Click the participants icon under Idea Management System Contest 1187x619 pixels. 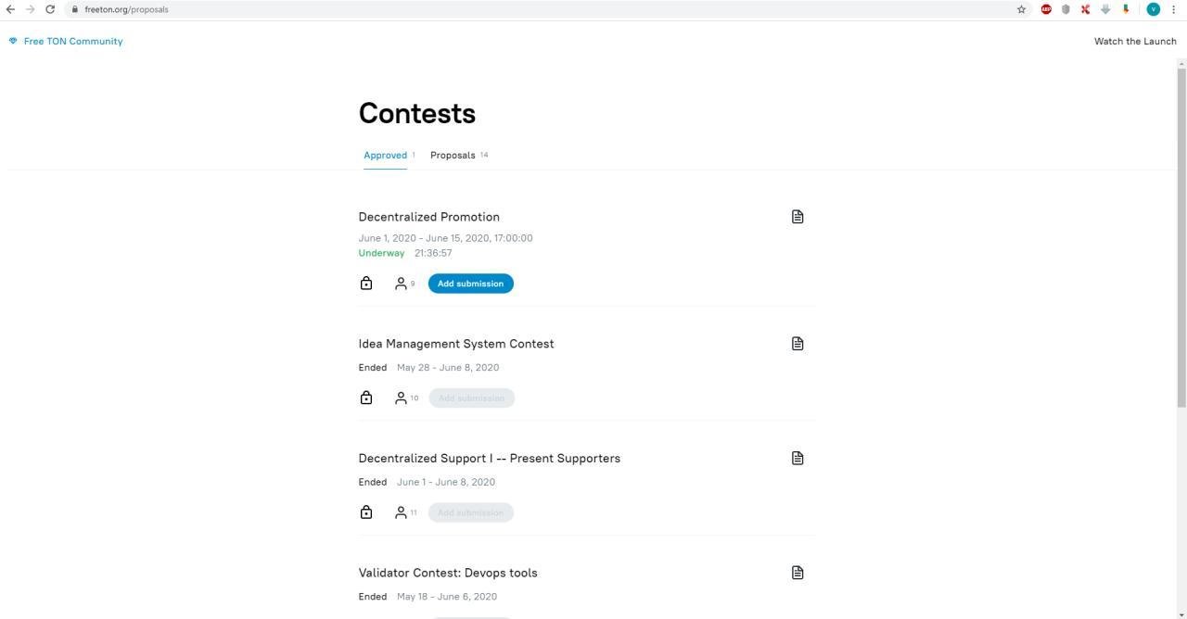(401, 398)
